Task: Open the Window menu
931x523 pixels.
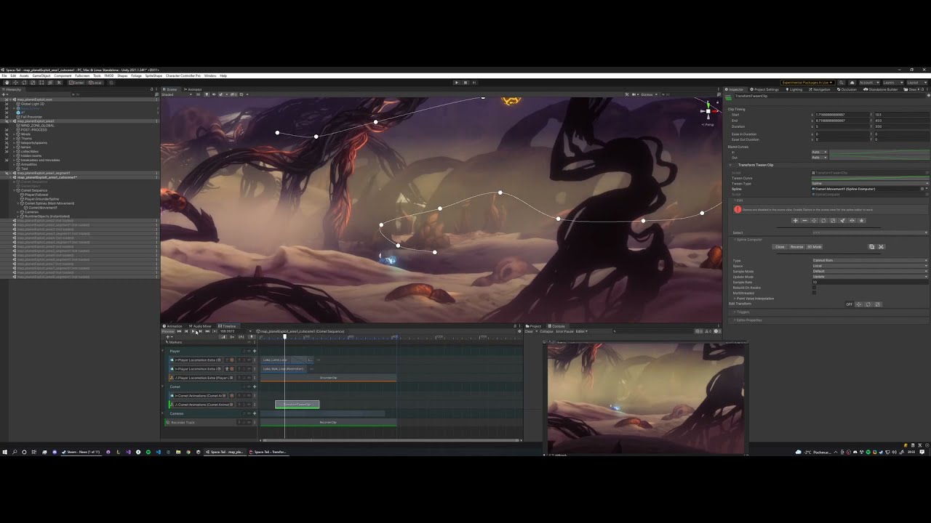Action: click(210, 76)
